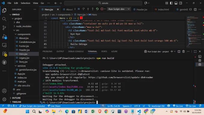Screen dimensions: 204x115
Task: Open Run and Debug view
Action: pos(4,36)
